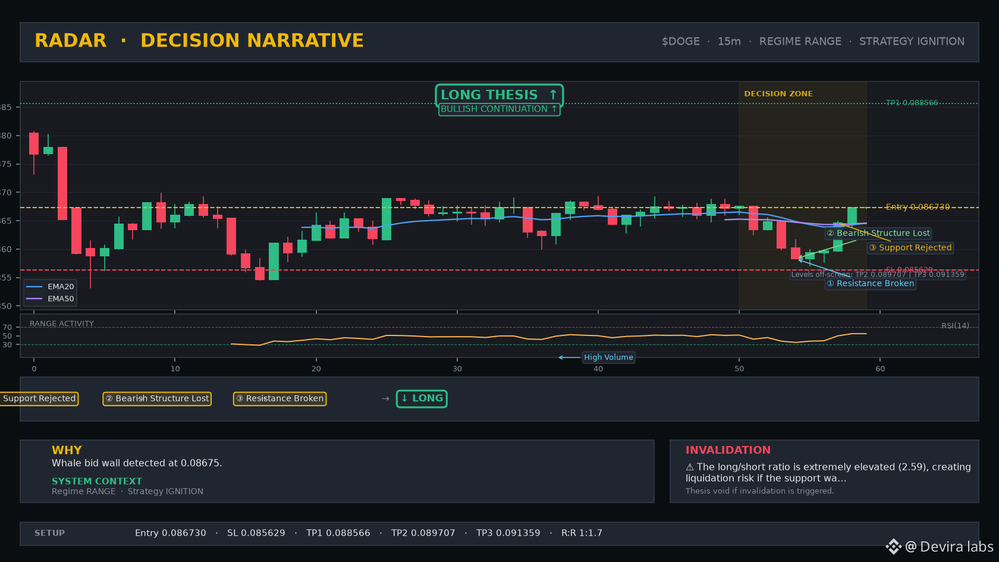Click the LONG THESIS badge above the chart
The height and width of the screenshot is (562, 999).
[499, 95]
